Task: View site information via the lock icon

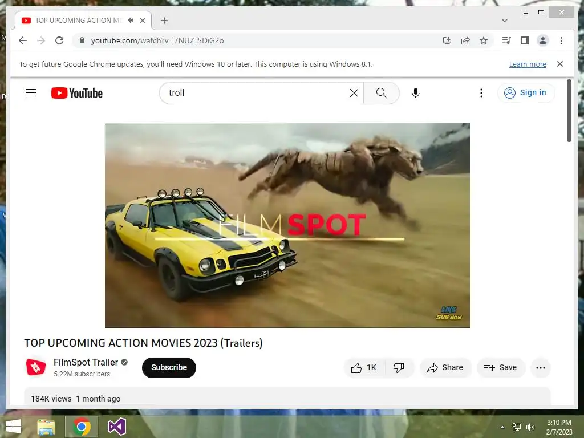Action: tap(82, 40)
